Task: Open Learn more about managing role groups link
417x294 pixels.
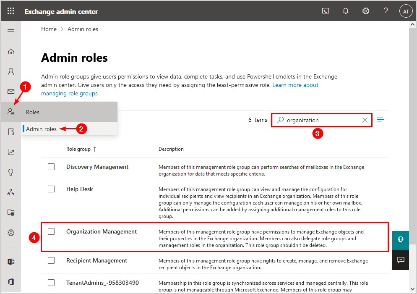Action: pyautogui.click(x=295, y=85)
